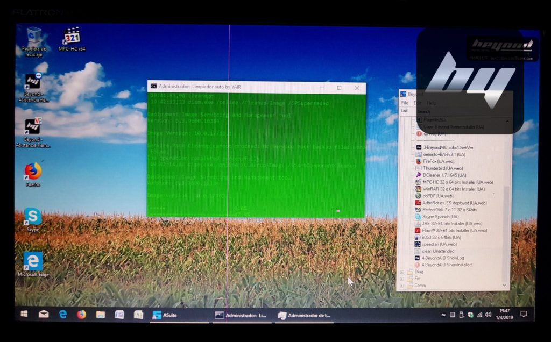Open the Windows Start button
The width and height of the screenshot is (551, 342).
tap(24, 314)
